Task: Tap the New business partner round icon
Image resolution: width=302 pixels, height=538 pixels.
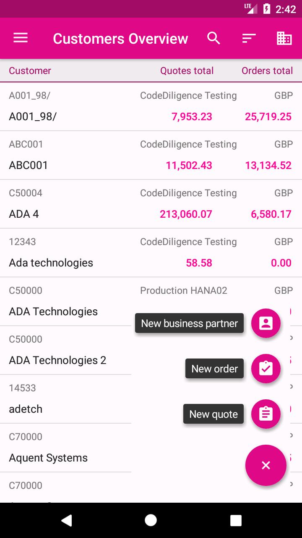Action: 266,323
